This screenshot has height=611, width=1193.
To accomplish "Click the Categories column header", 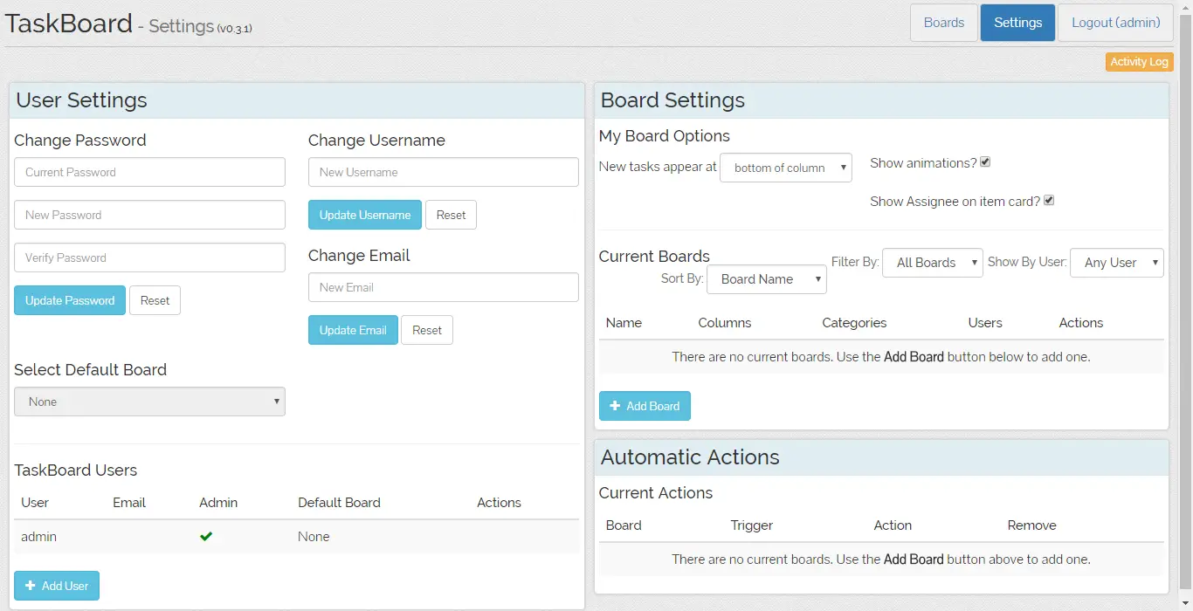I will (854, 323).
